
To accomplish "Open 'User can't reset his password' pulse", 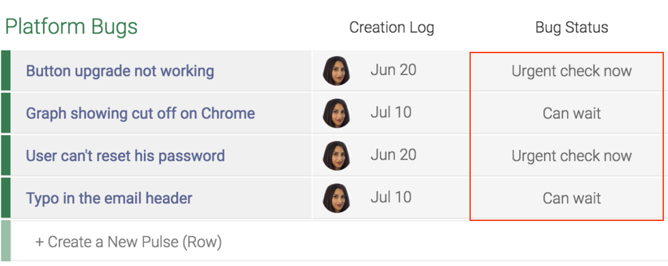I will [126, 156].
